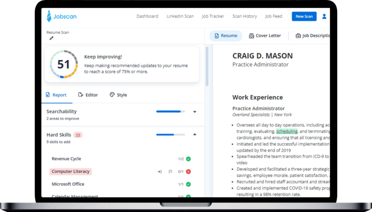The width and height of the screenshot is (372, 212).
Task: Start a New Scan
Action: [304, 16]
